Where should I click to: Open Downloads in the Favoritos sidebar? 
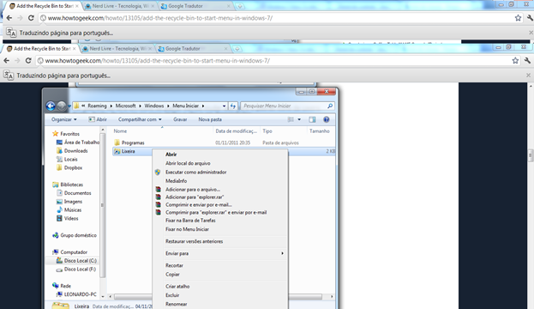pos(76,151)
